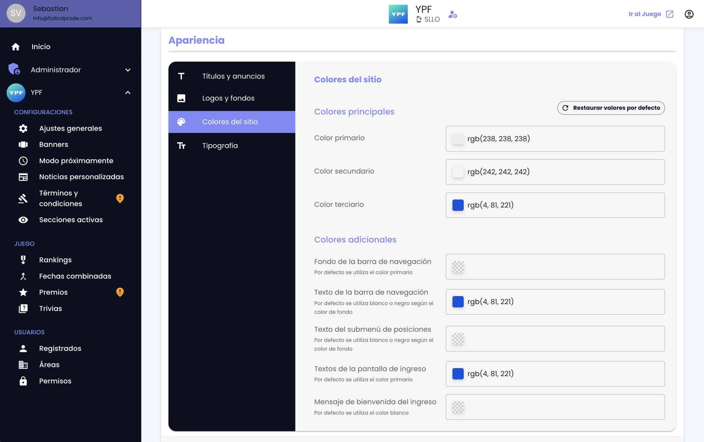Click the Permisos lock icon
Screen dimensions: 704x442
[x=23, y=381]
